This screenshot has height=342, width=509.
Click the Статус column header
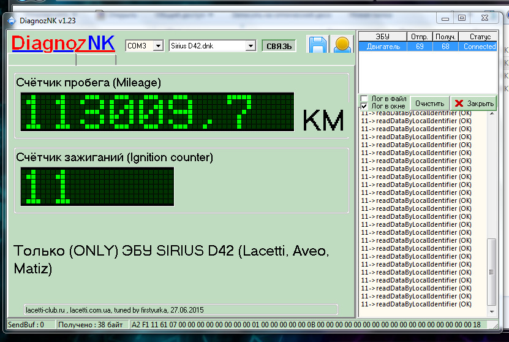point(478,36)
